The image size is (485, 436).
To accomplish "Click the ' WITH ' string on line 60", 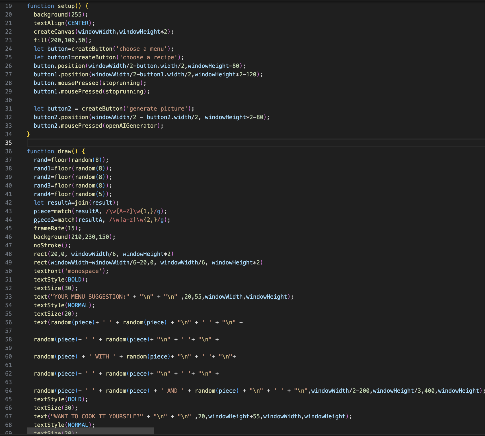I will pos(102,356).
